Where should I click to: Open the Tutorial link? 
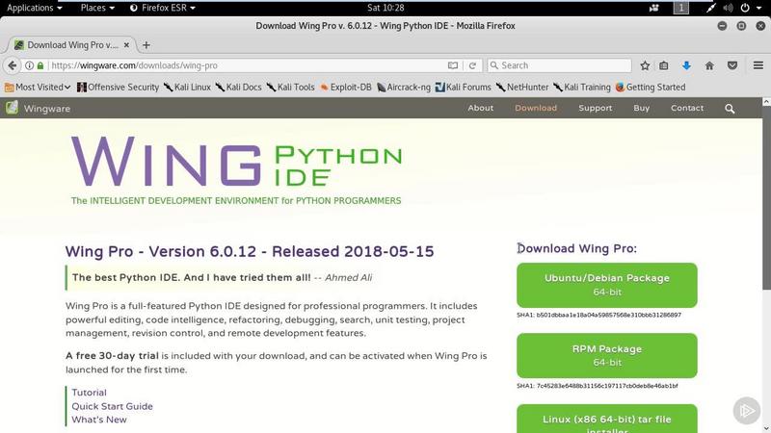click(89, 393)
